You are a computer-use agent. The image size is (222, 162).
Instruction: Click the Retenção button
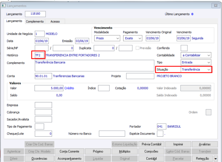tap(203, 159)
